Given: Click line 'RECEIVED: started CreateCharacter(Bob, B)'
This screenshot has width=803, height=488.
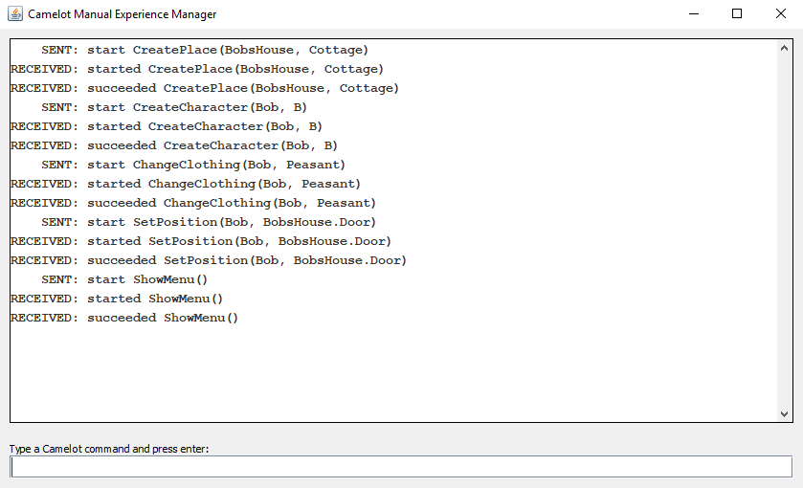Looking at the screenshot, I should click(167, 126).
